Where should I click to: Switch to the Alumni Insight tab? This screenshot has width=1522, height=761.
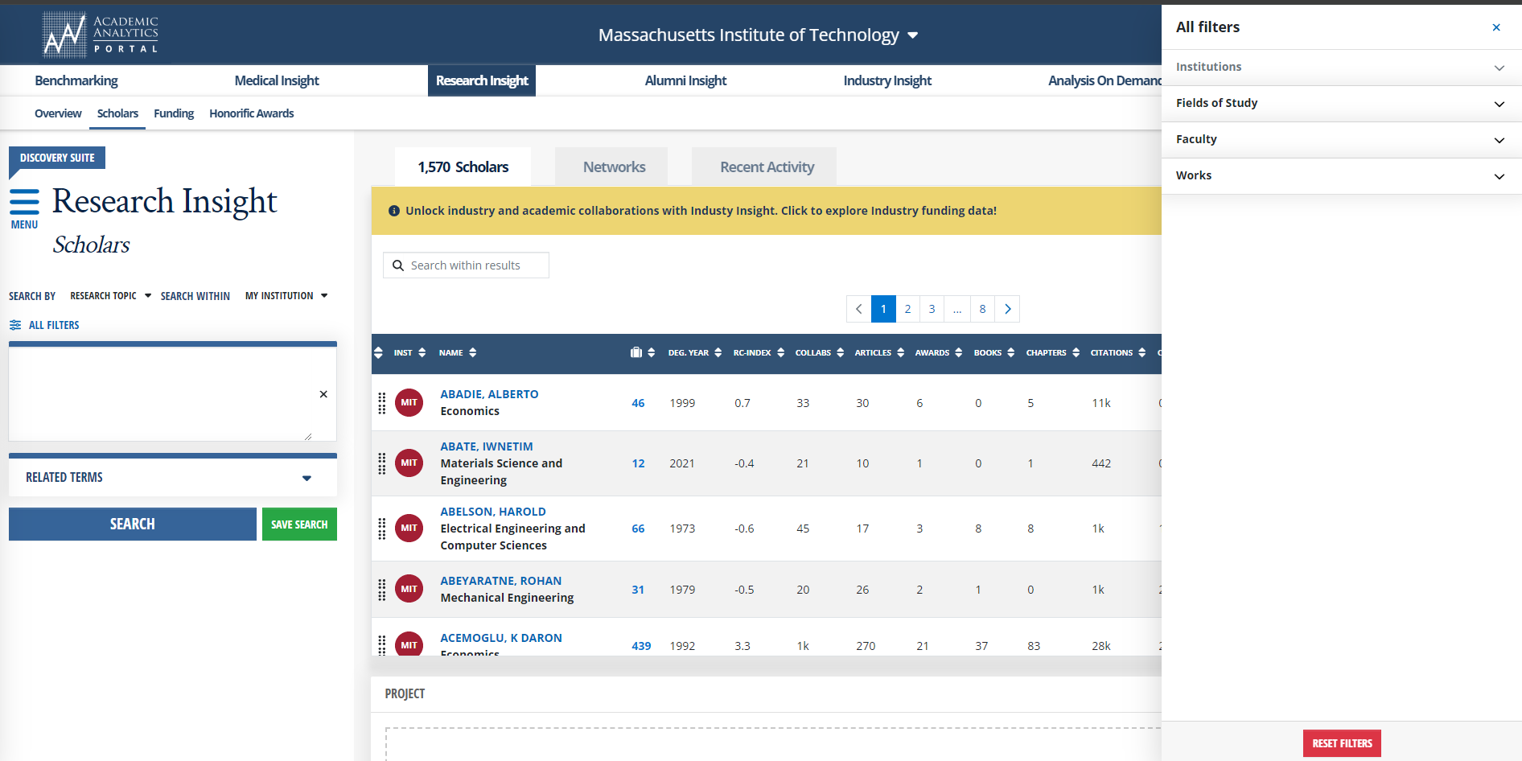point(685,80)
